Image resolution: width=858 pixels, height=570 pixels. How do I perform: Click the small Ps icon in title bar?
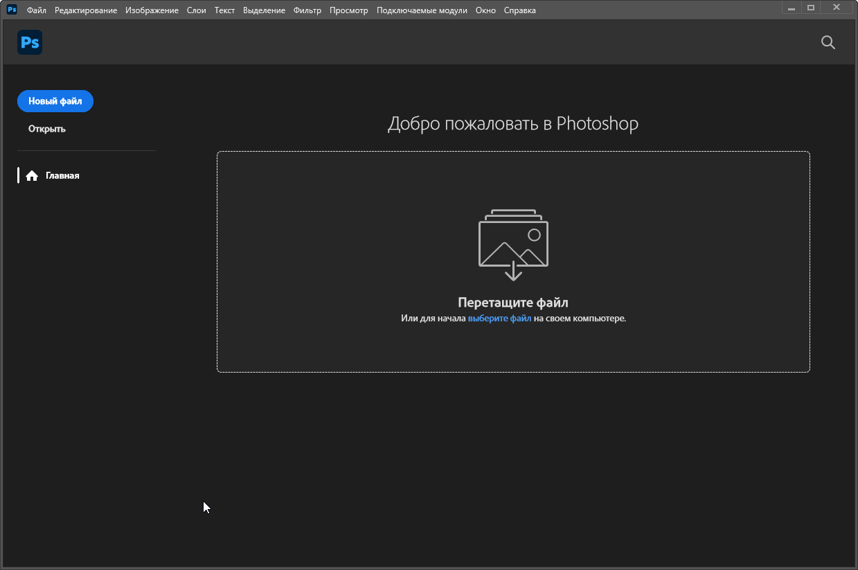tap(12, 10)
